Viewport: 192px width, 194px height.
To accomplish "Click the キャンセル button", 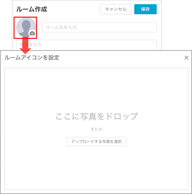I will pos(116,9).
